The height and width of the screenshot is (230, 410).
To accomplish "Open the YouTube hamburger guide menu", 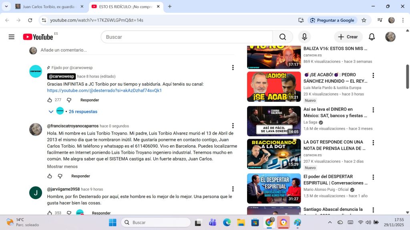I will [x=11, y=37].
